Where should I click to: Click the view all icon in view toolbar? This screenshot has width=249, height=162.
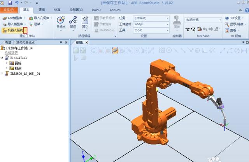(76, 51)
